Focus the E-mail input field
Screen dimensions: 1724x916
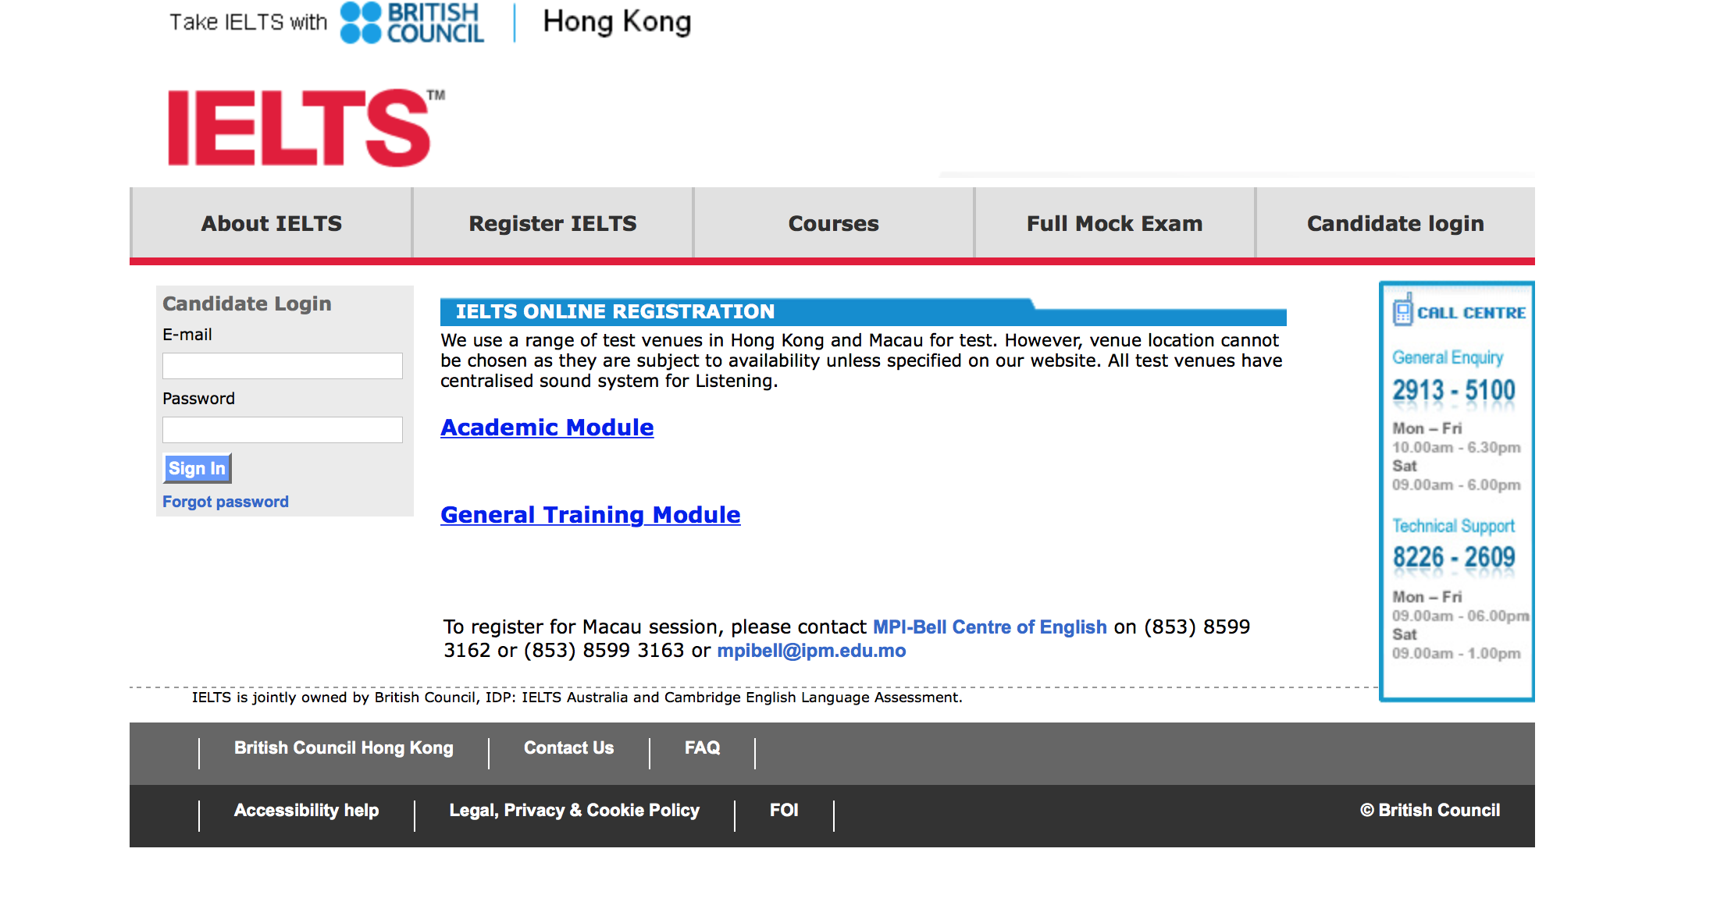(282, 366)
